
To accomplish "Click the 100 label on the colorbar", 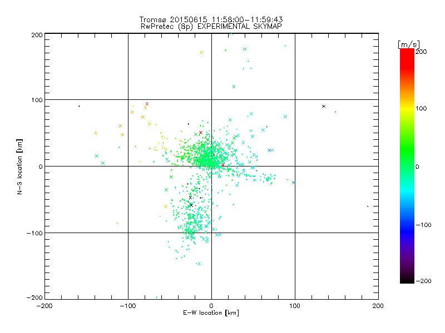I will click(421, 108).
